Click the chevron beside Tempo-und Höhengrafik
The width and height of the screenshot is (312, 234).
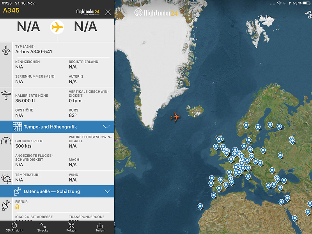click(x=106, y=127)
